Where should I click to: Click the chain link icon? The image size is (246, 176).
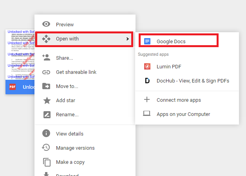(46, 72)
